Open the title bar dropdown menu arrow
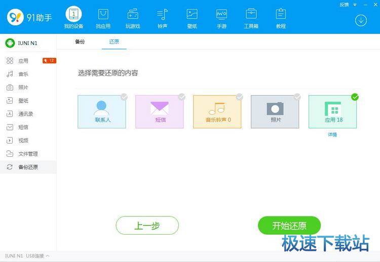 355,5
